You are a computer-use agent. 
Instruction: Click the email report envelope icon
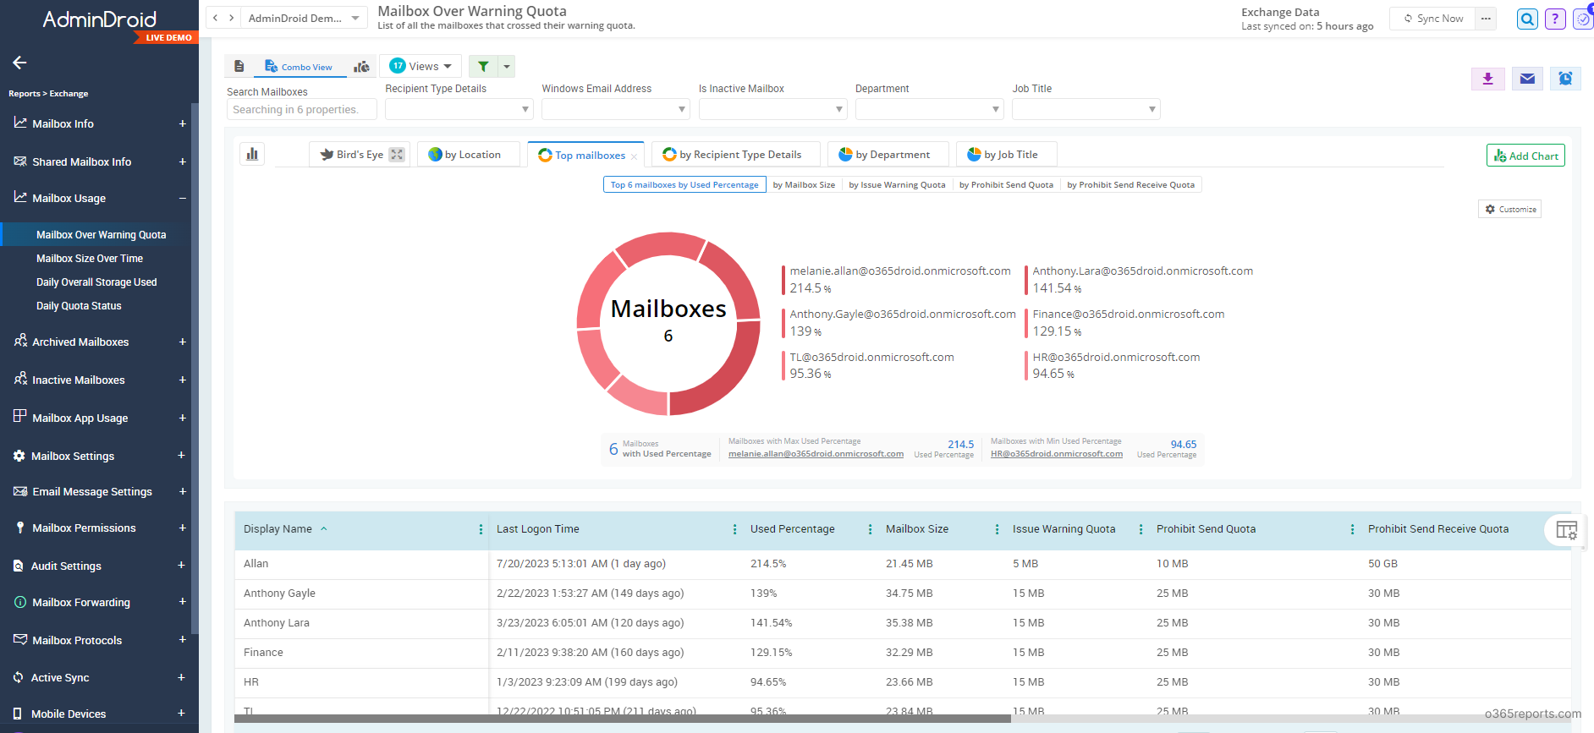(1527, 79)
